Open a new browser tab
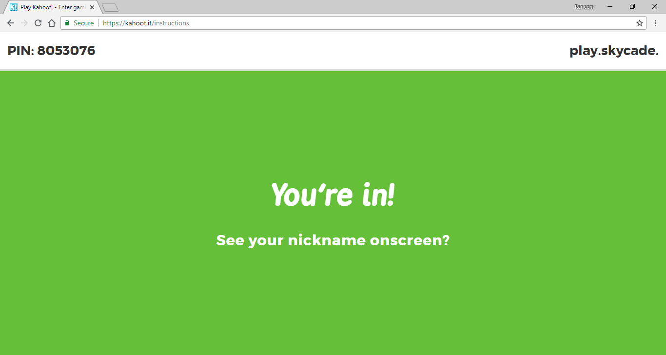 tap(111, 7)
